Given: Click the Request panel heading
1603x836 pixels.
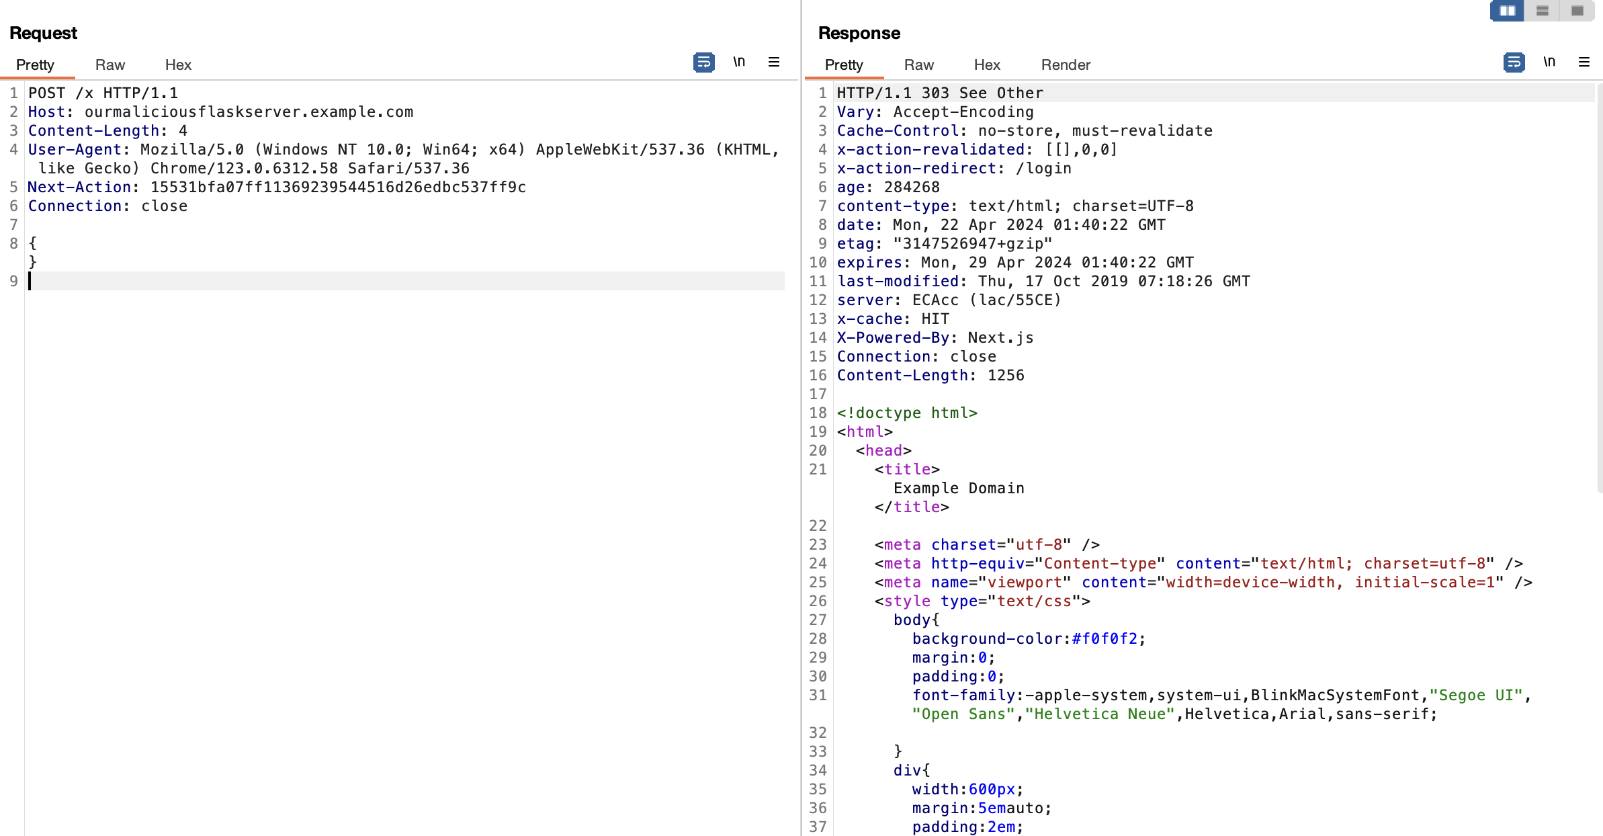Looking at the screenshot, I should point(44,33).
